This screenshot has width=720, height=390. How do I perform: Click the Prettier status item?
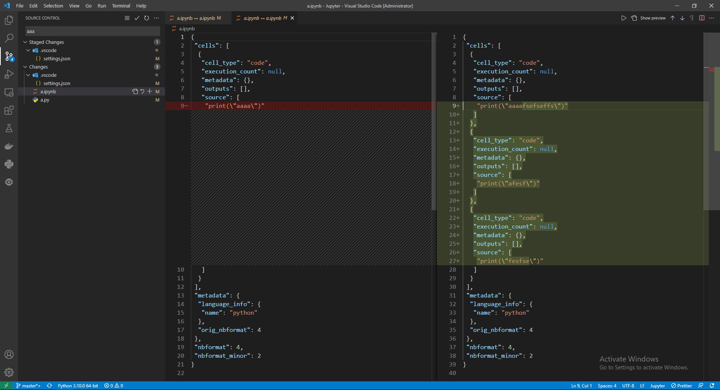(681, 386)
